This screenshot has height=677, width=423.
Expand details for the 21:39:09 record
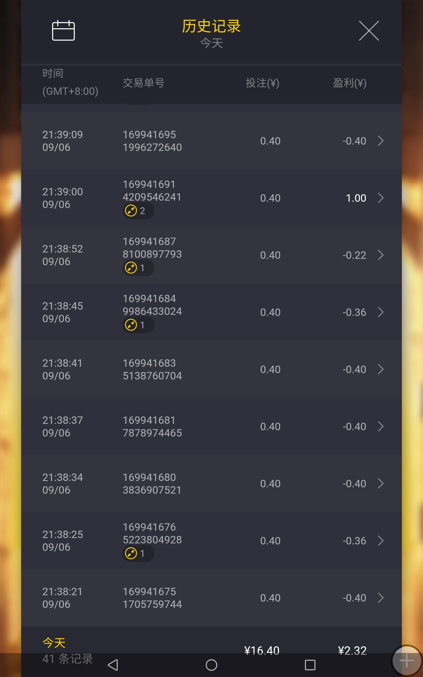pos(381,141)
